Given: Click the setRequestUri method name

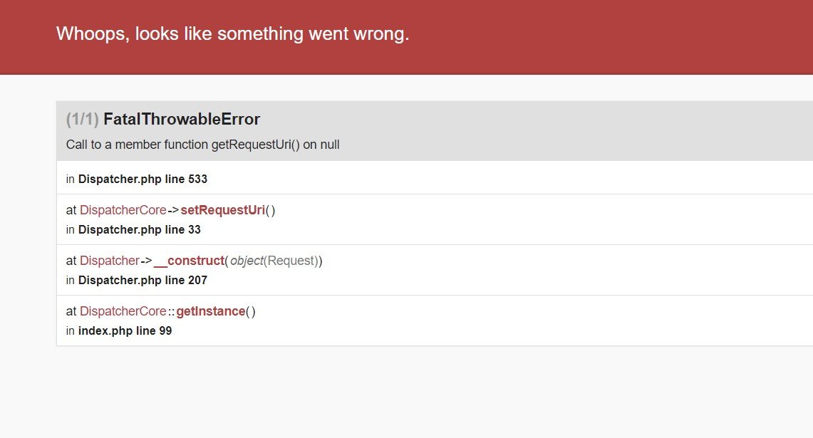Looking at the screenshot, I should [x=222, y=210].
